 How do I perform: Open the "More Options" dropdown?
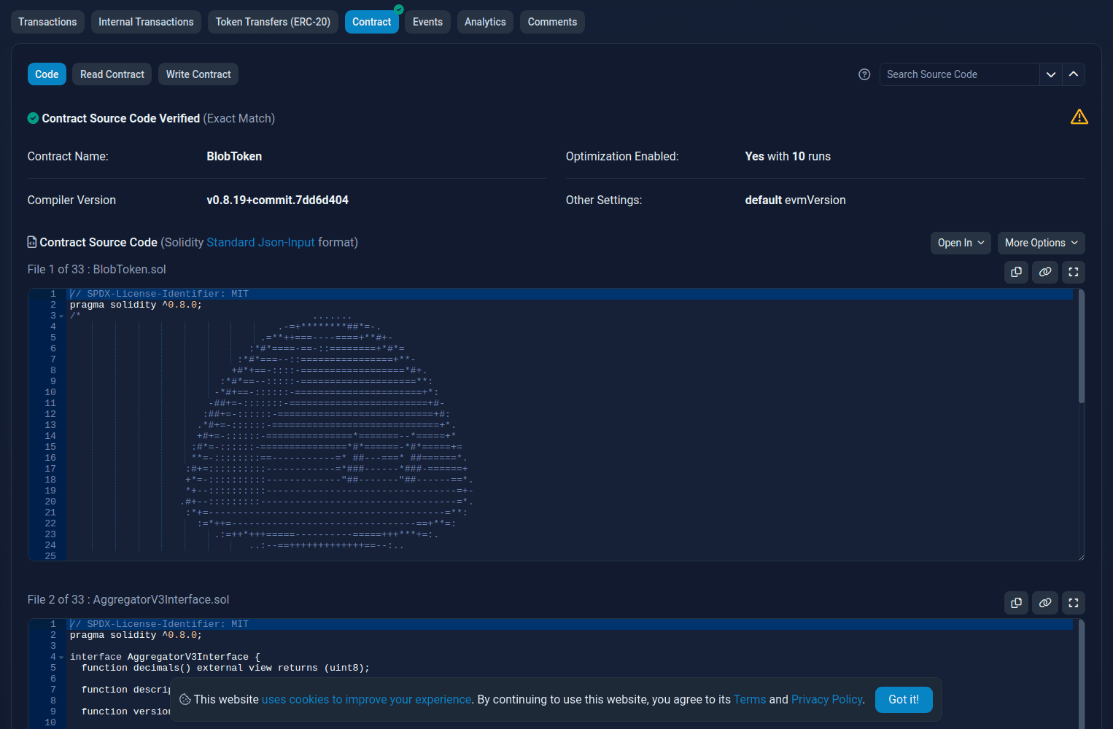[x=1041, y=243]
